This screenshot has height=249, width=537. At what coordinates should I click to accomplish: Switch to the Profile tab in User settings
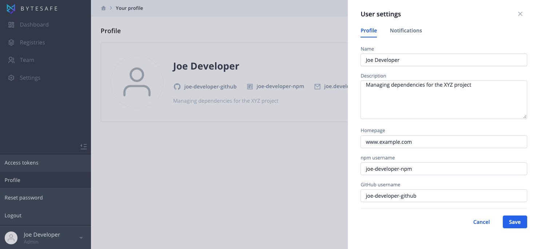coord(369,31)
